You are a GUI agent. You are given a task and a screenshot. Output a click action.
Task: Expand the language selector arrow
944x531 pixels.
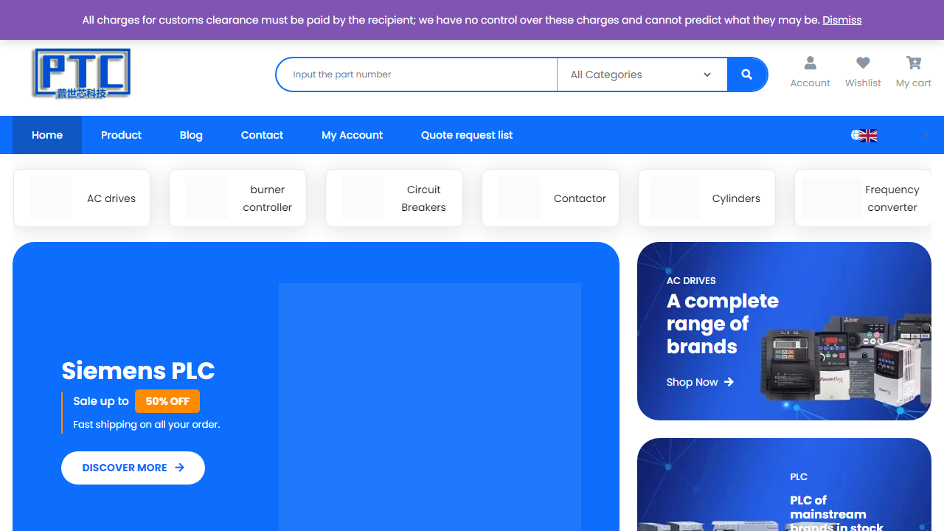pyautogui.click(x=924, y=136)
